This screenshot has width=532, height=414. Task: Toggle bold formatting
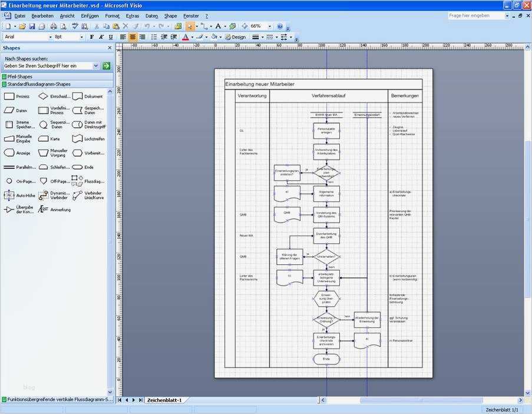point(92,37)
